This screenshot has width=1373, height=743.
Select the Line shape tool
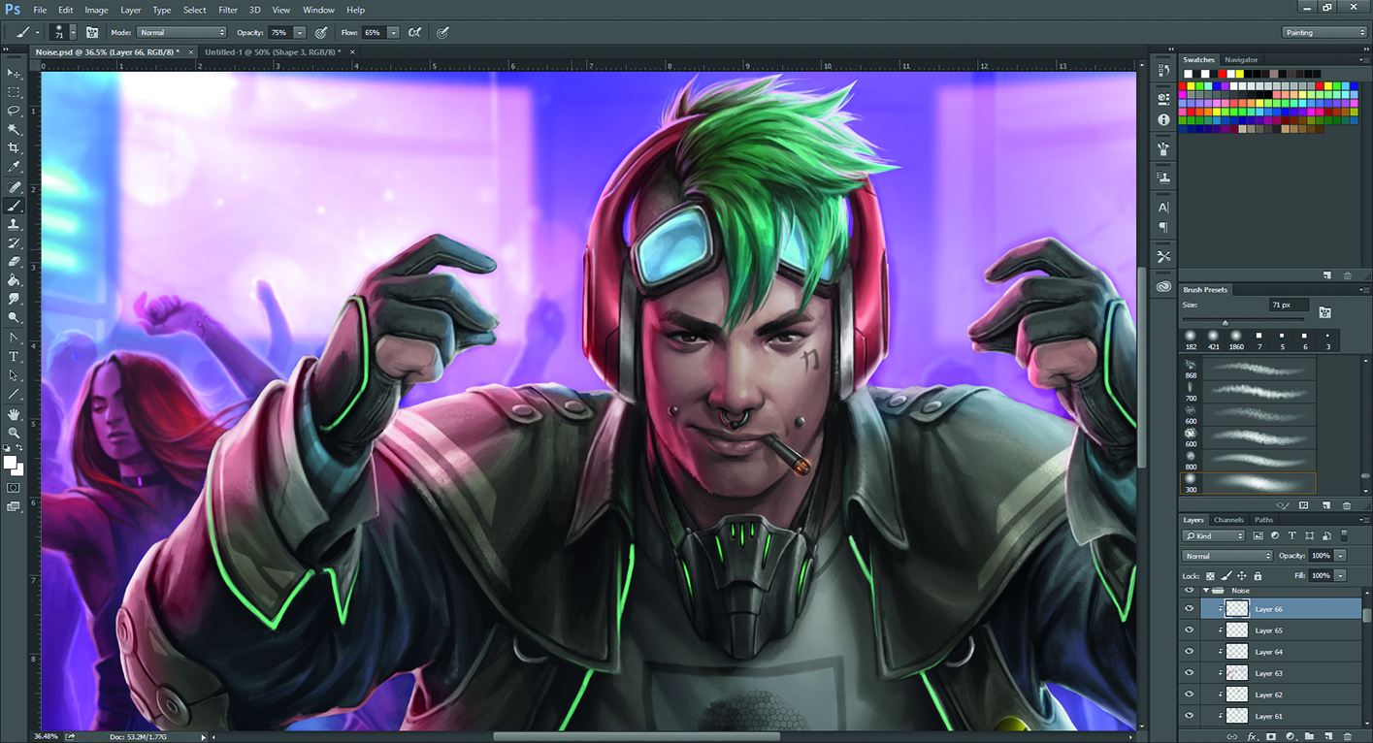click(14, 395)
